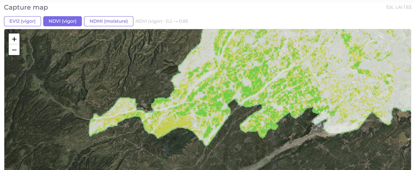Click the NDVI range legend text
This screenshot has height=170, width=415.
coord(162,21)
